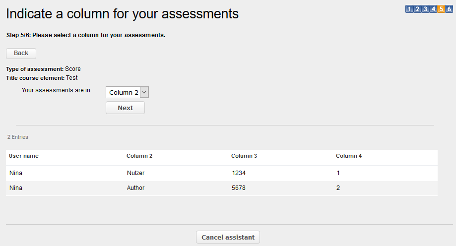The width and height of the screenshot is (456, 246).
Task: Select the Column 2 table header
Action: [139, 156]
